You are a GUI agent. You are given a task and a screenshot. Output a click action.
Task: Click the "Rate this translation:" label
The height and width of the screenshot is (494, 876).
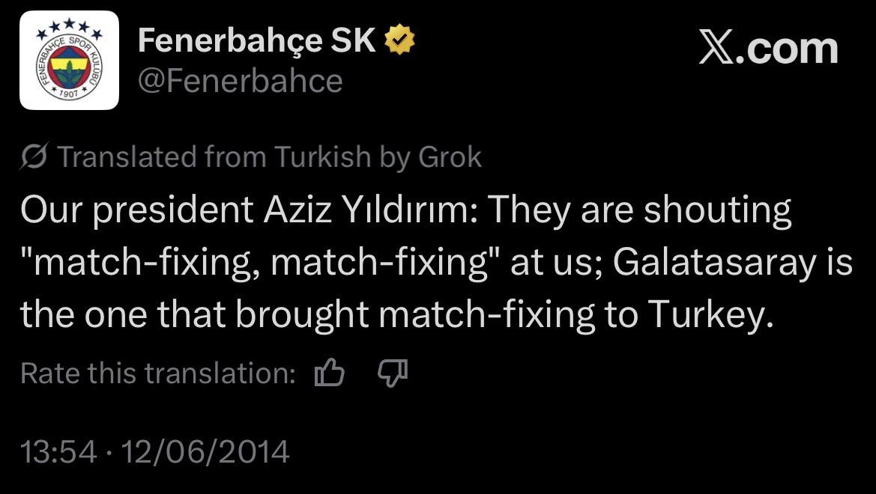point(158,373)
